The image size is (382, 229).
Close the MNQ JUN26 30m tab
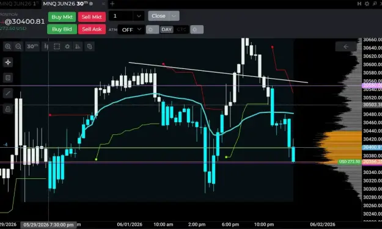[103, 4]
